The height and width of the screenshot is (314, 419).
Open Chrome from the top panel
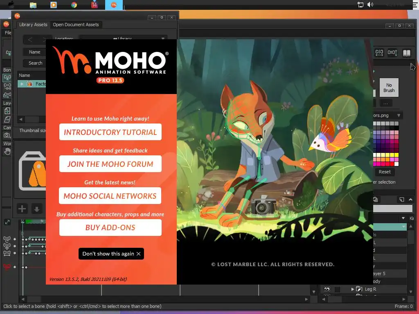74,5
